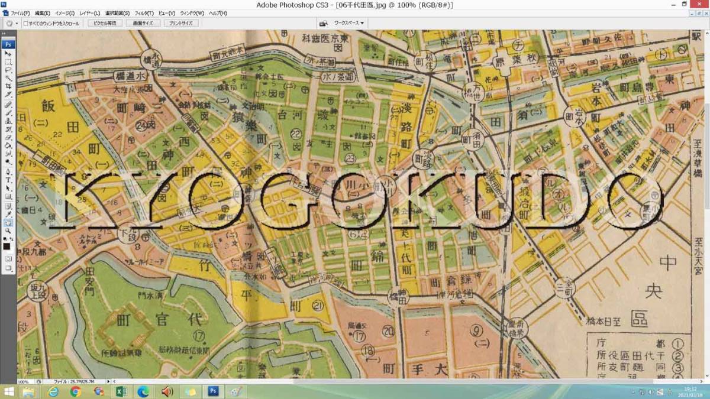Select the Notes tool
Screen dimensions: 710x399
point(8,206)
